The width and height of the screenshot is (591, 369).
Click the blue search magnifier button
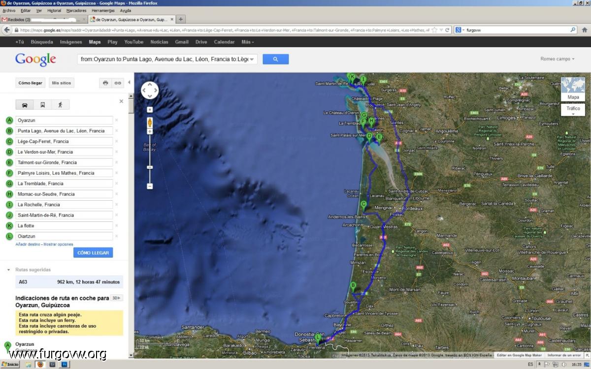(275, 59)
